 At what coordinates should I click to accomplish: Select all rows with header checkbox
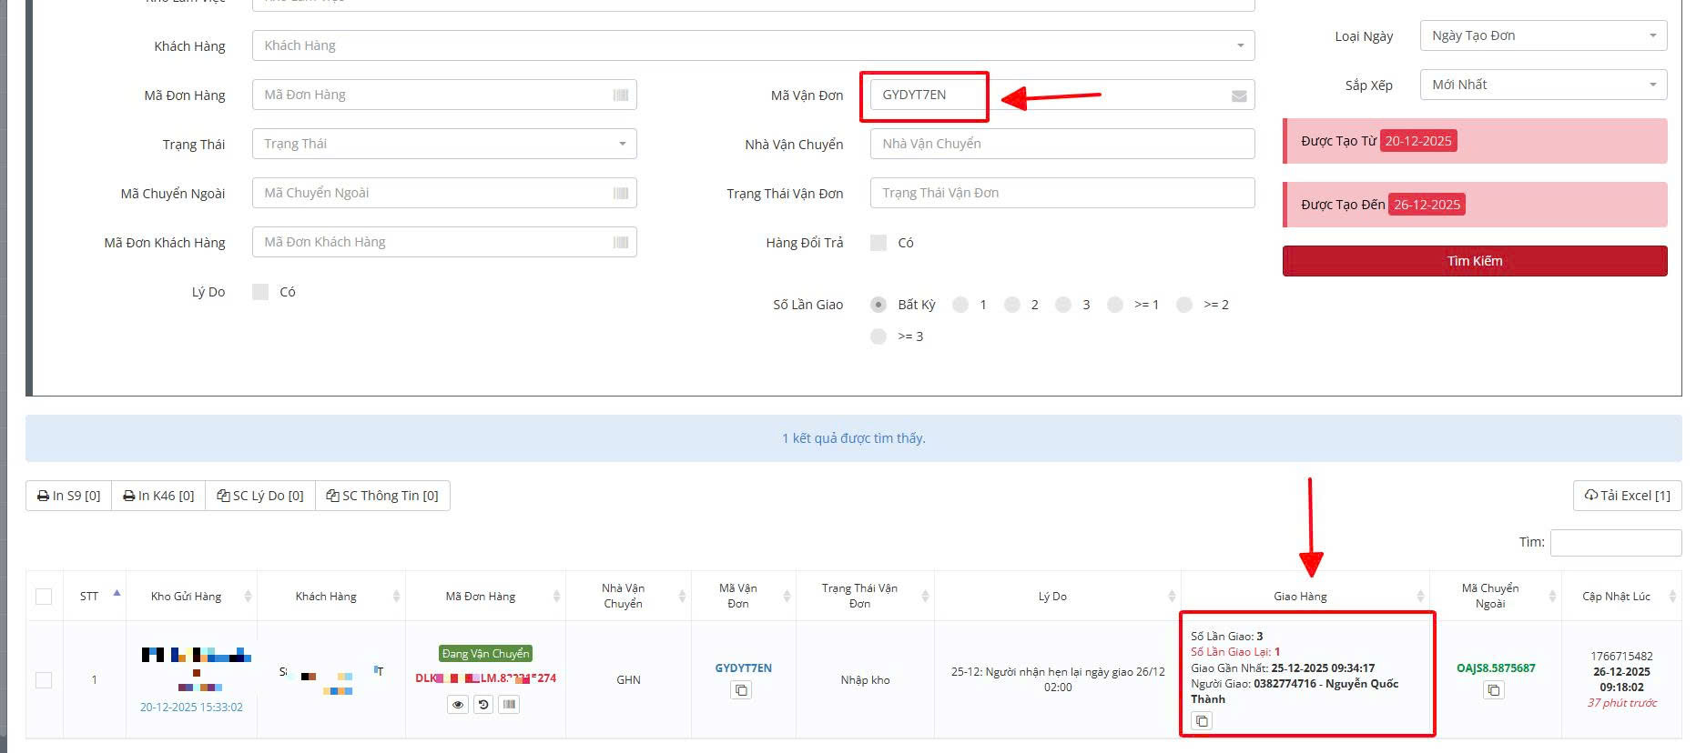[44, 597]
